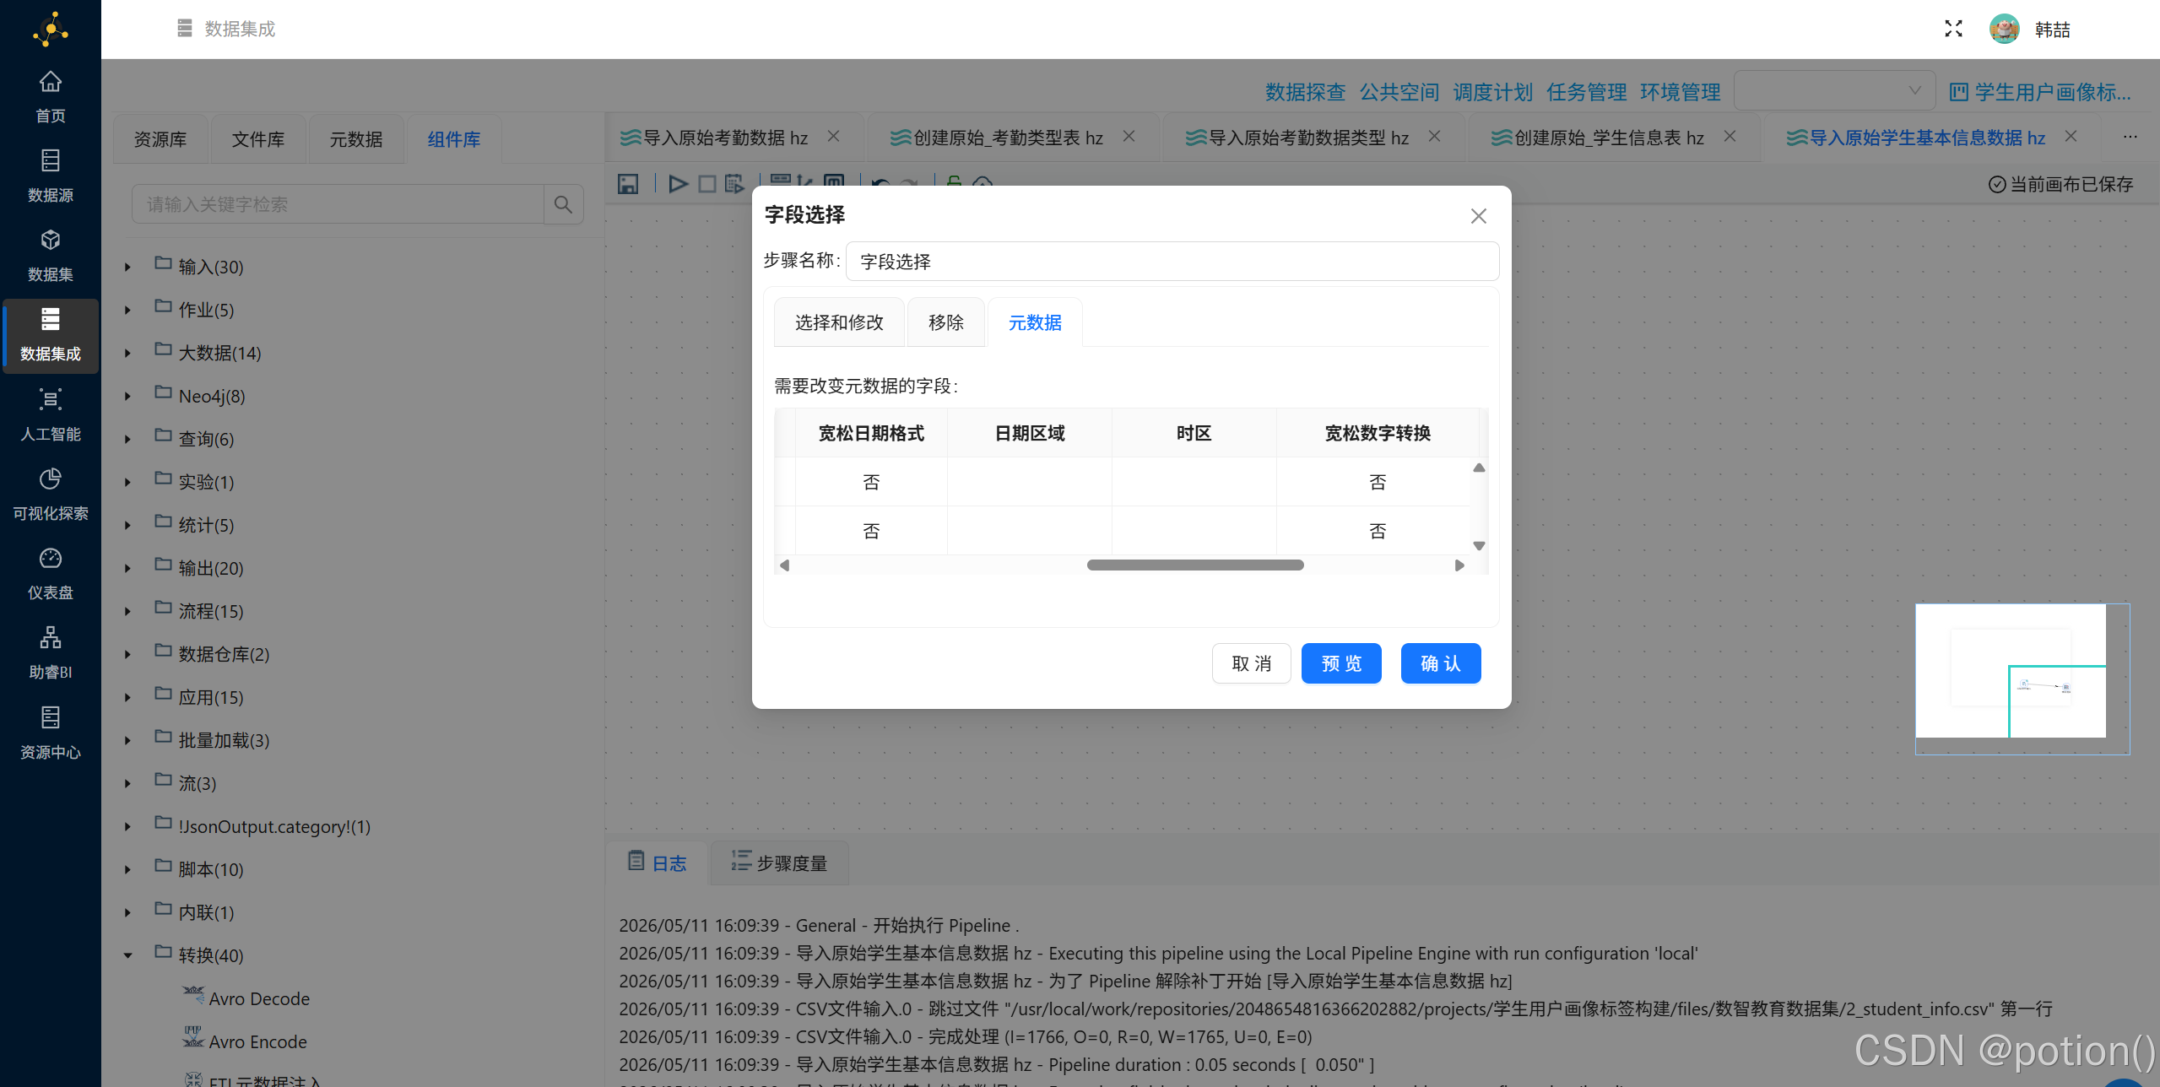
Task: Open the 步骤度量 tab
Action: coord(779,863)
